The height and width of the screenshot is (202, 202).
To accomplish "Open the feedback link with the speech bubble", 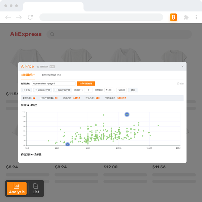I will click(180, 83).
